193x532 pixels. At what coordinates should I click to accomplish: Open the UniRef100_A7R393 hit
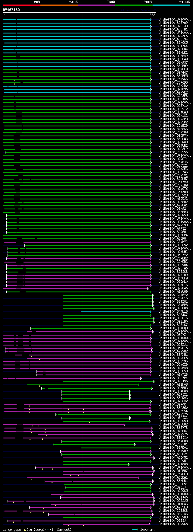pos(173,225)
